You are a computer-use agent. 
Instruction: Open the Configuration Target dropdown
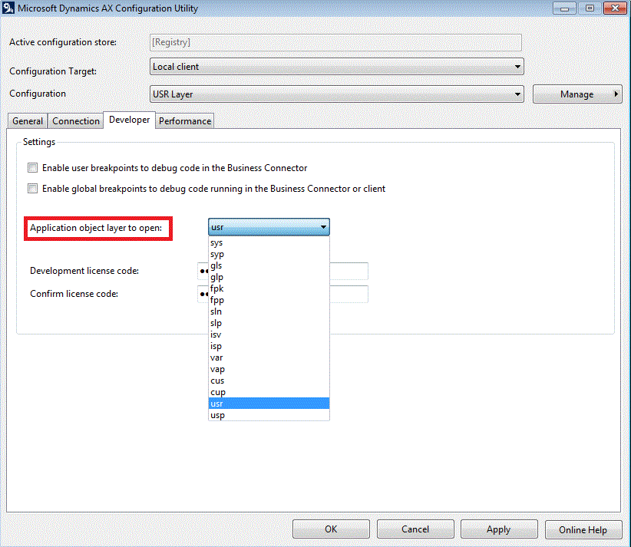pyautogui.click(x=336, y=67)
